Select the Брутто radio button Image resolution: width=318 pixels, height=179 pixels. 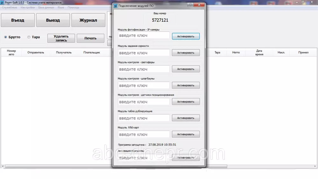6,37
